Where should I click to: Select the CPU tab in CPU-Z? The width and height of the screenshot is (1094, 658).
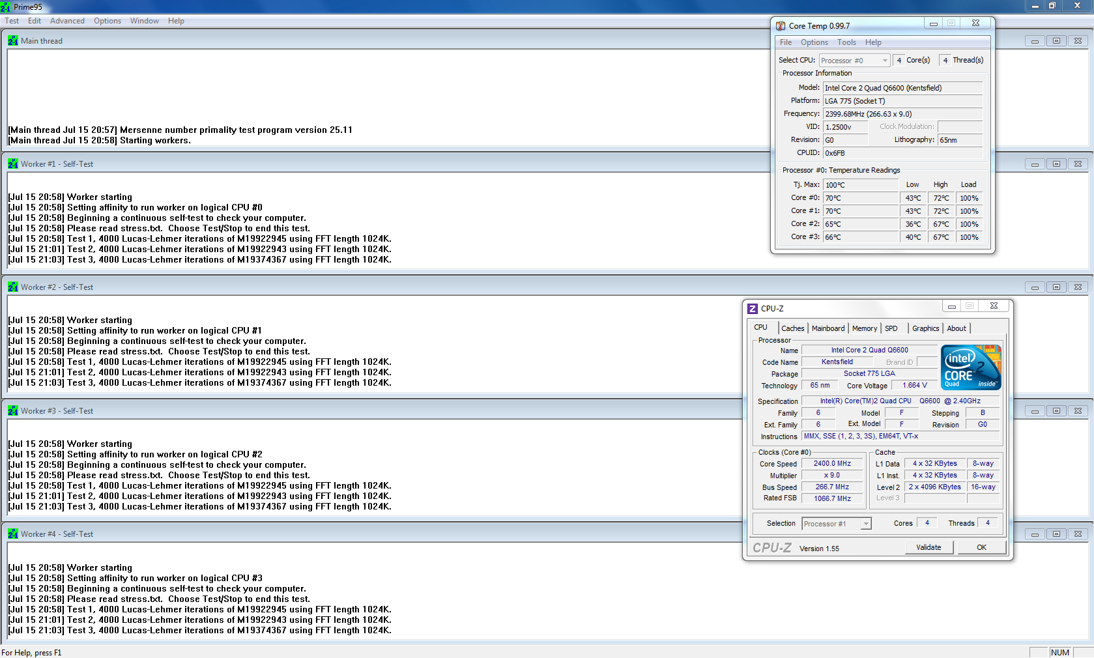[x=761, y=328]
